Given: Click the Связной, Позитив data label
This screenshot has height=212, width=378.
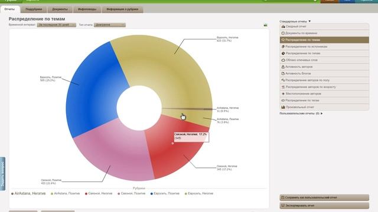Looking at the screenshot, I should [51, 181].
